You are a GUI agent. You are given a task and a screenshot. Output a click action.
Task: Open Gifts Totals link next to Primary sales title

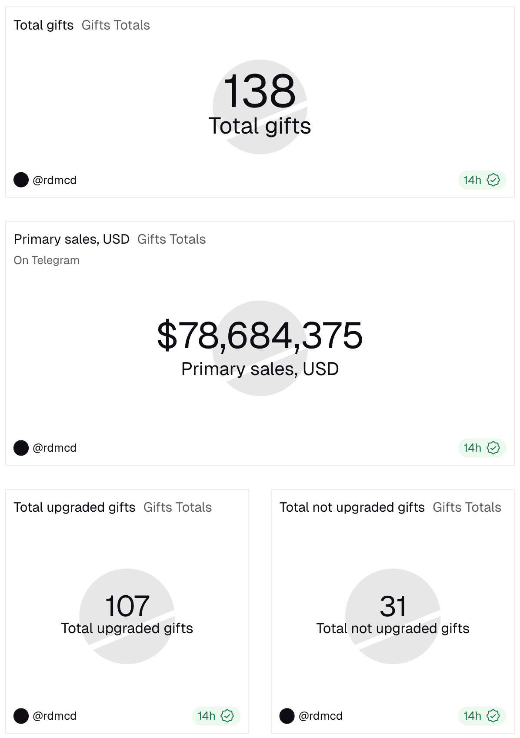click(171, 239)
